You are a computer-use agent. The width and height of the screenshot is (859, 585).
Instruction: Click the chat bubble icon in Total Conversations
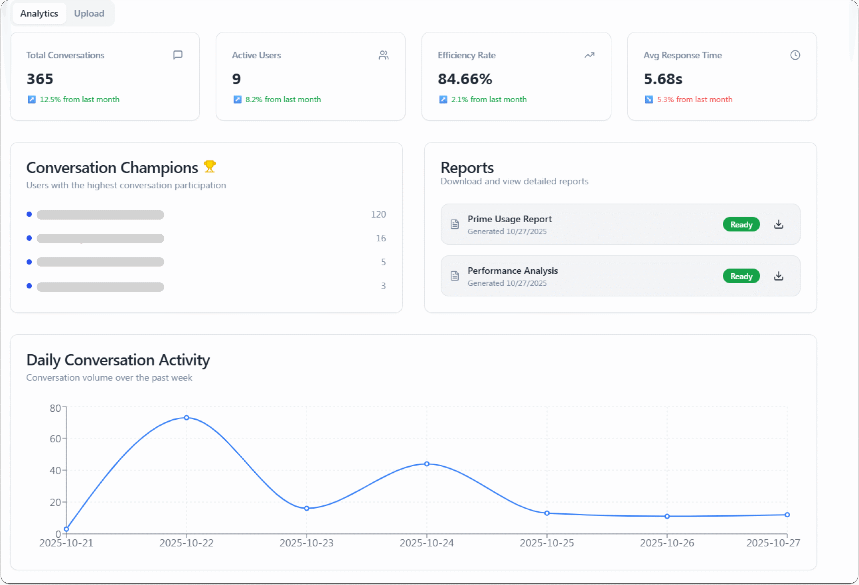(x=178, y=55)
